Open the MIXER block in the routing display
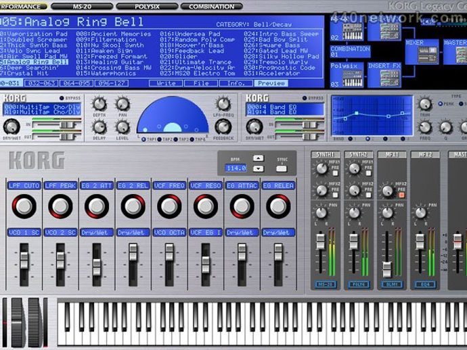 [x=422, y=52]
